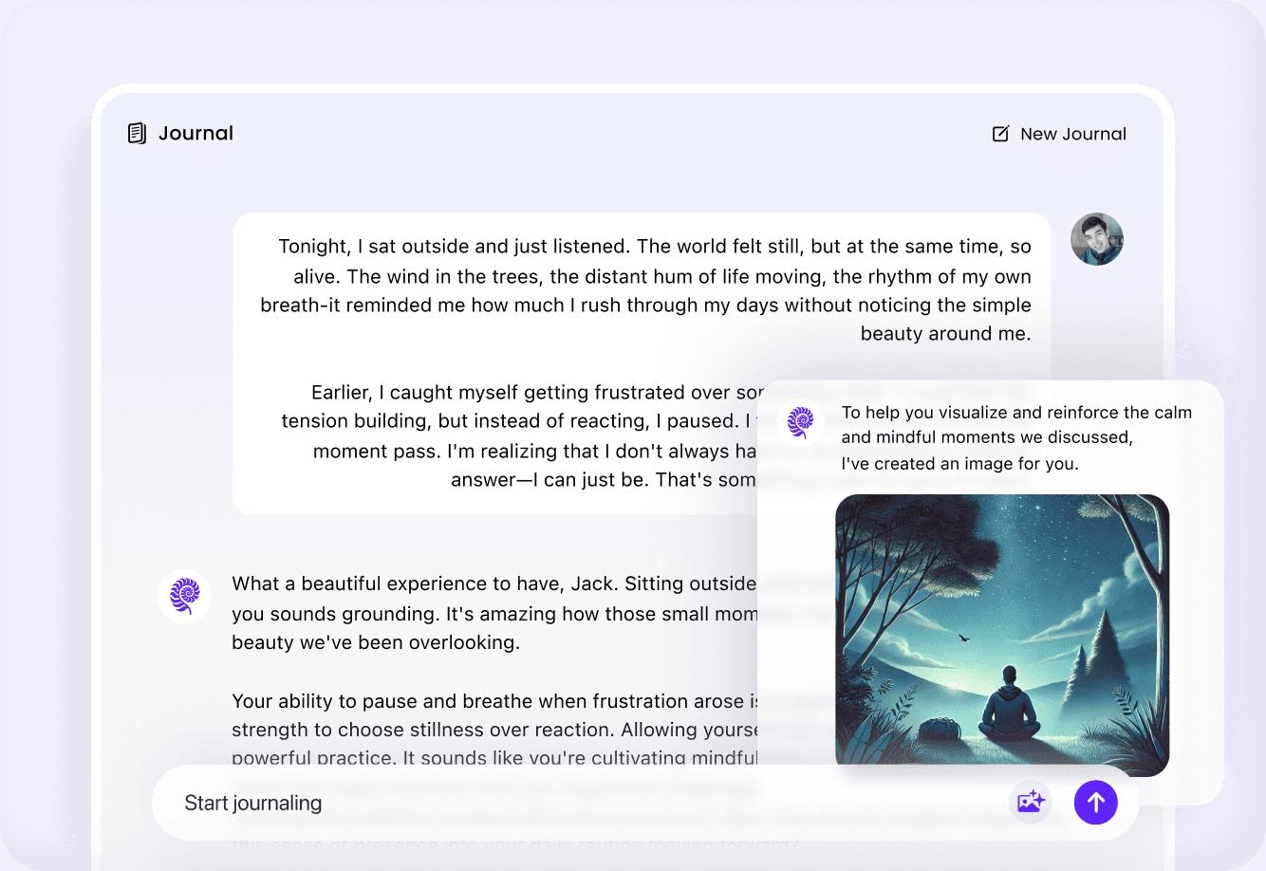The height and width of the screenshot is (871, 1266).
Task: Open the Journal heading title
Action: (x=195, y=133)
